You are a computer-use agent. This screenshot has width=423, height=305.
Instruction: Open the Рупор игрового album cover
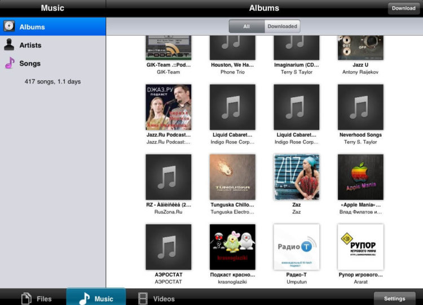click(360, 247)
